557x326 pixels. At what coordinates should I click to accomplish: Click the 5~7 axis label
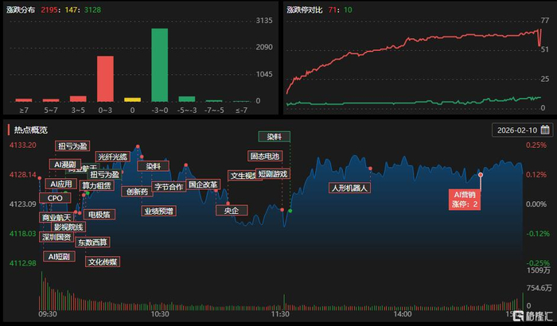(x=51, y=111)
